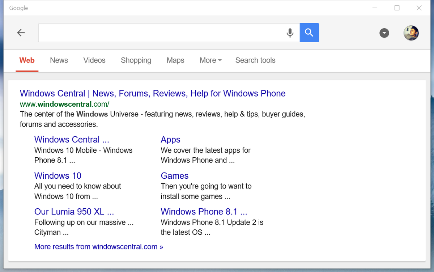This screenshot has width=434, height=272.
Task: Click the magnifying glass search icon
Action: (x=309, y=33)
